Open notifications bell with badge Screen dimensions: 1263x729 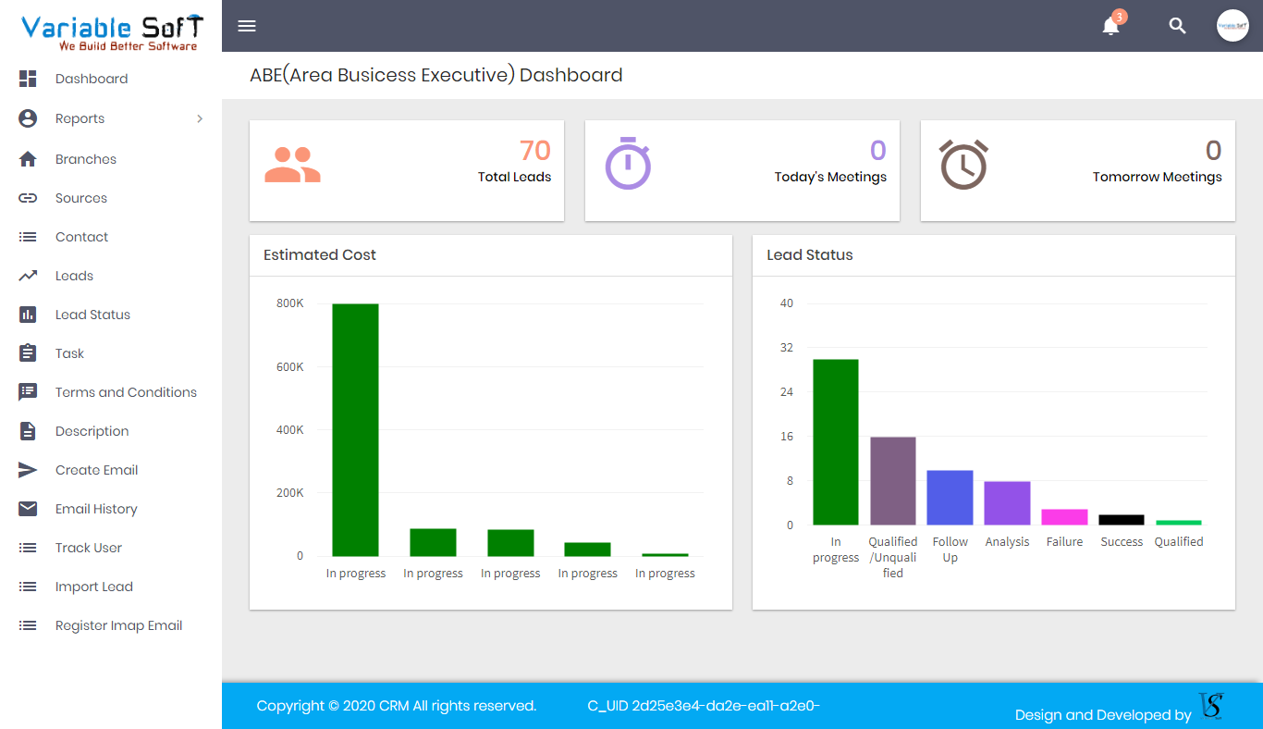(1111, 26)
